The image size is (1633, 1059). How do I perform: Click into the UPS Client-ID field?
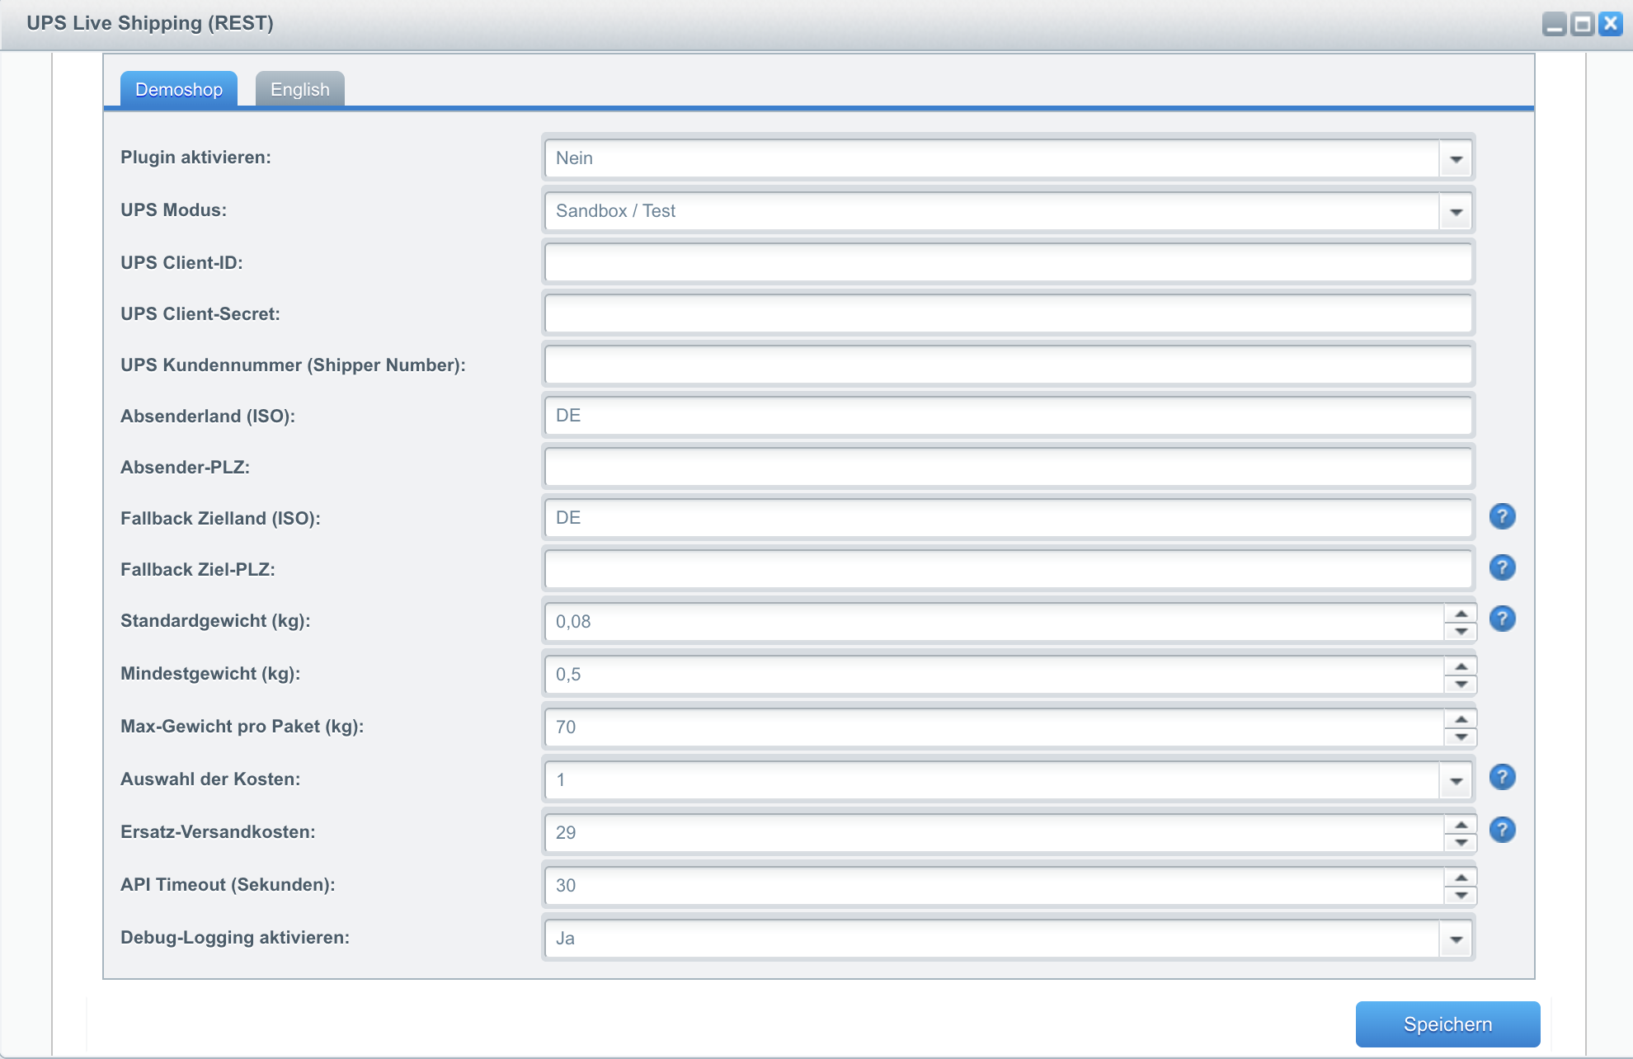click(x=1006, y=262)
